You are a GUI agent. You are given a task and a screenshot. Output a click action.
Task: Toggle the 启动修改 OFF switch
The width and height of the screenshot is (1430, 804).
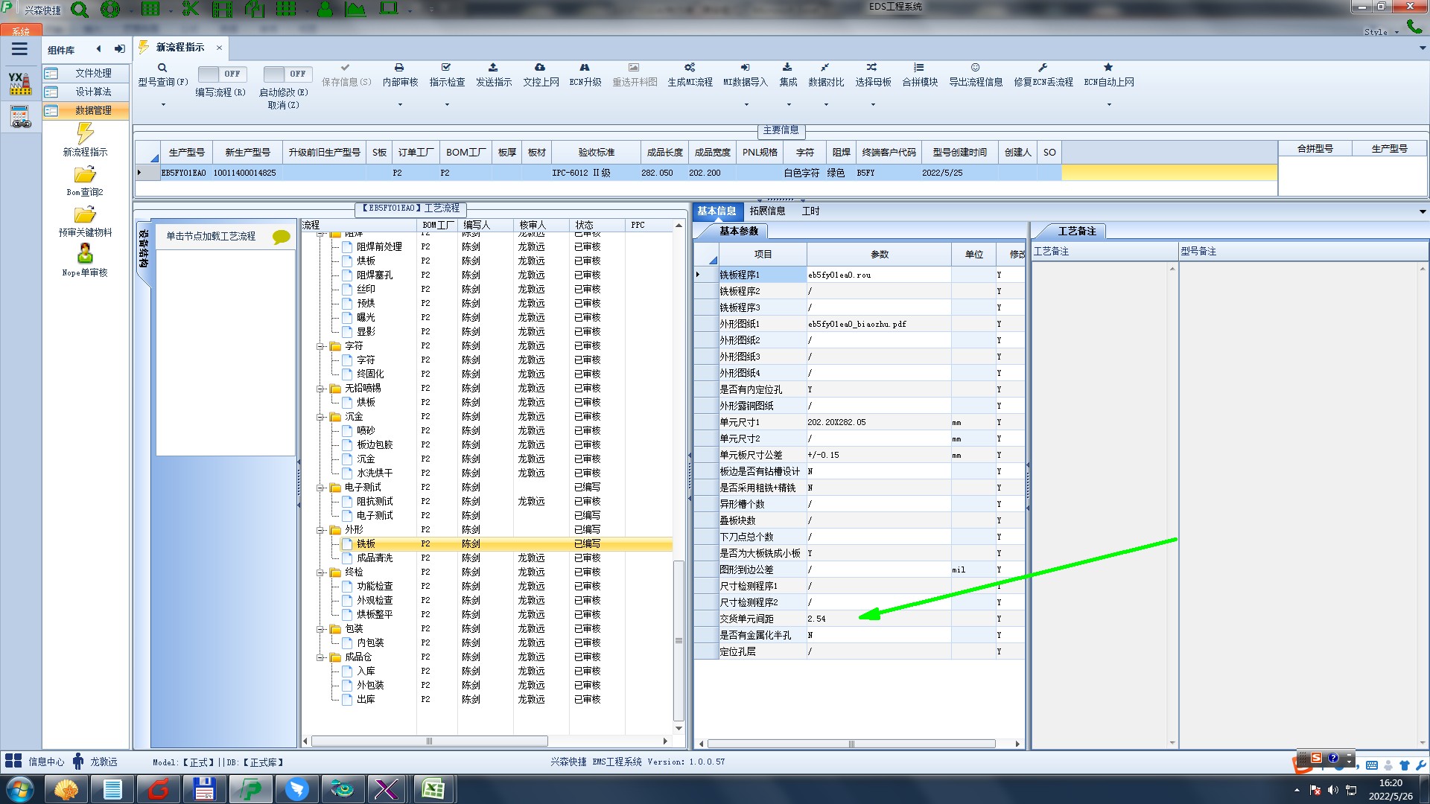click(287, 74)
